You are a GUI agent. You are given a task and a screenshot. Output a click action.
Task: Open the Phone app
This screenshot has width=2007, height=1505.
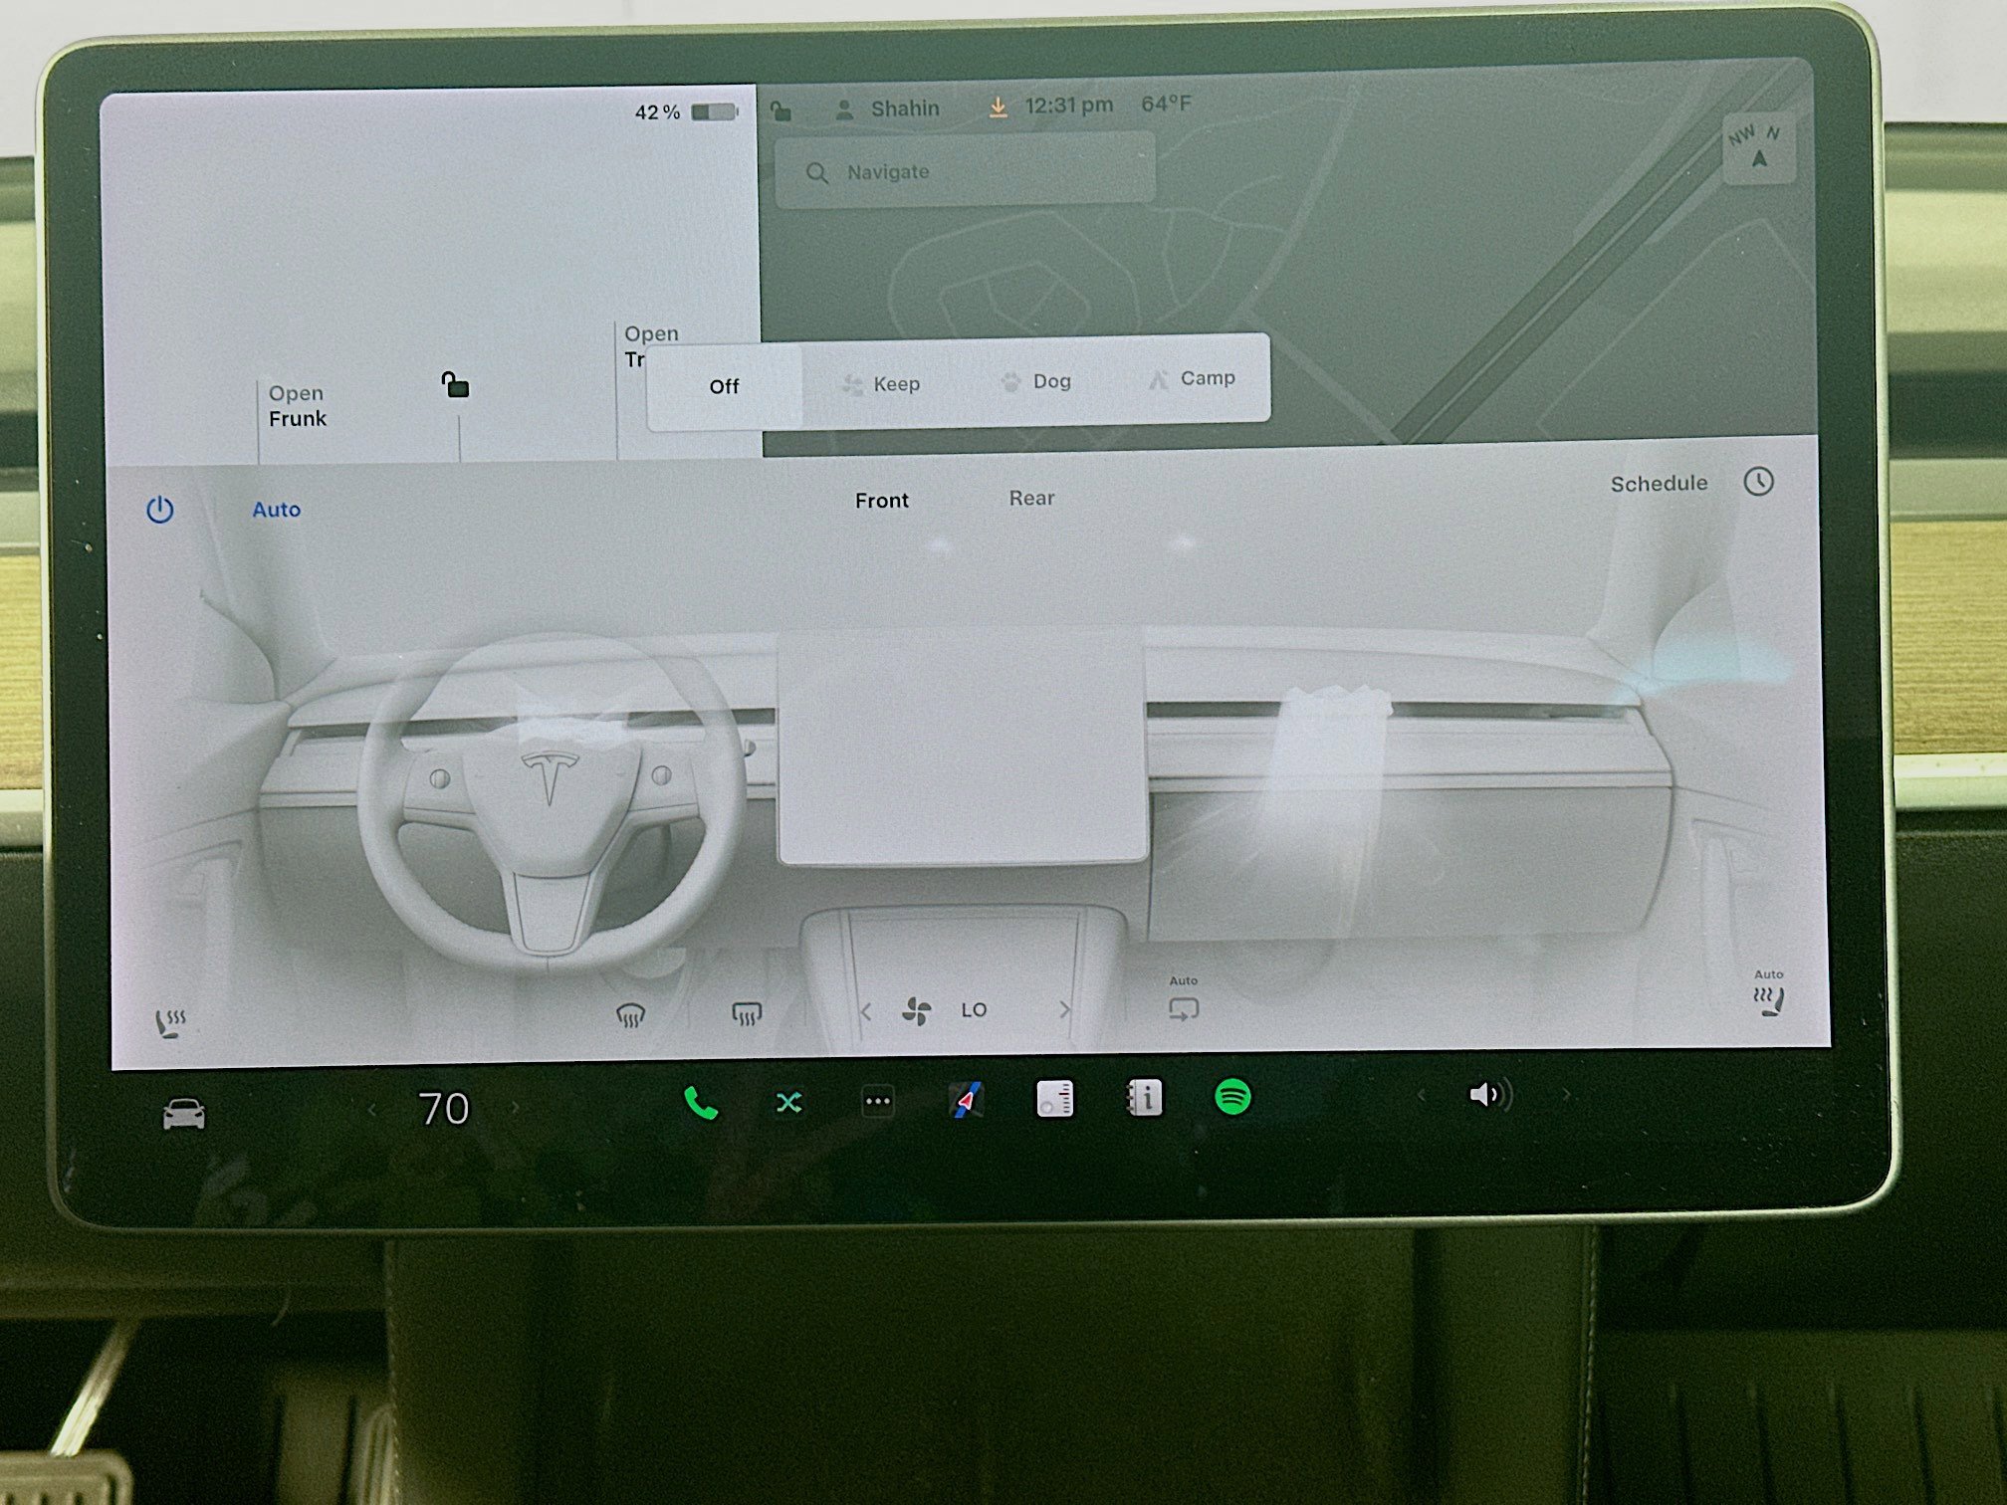point(701,1104)
